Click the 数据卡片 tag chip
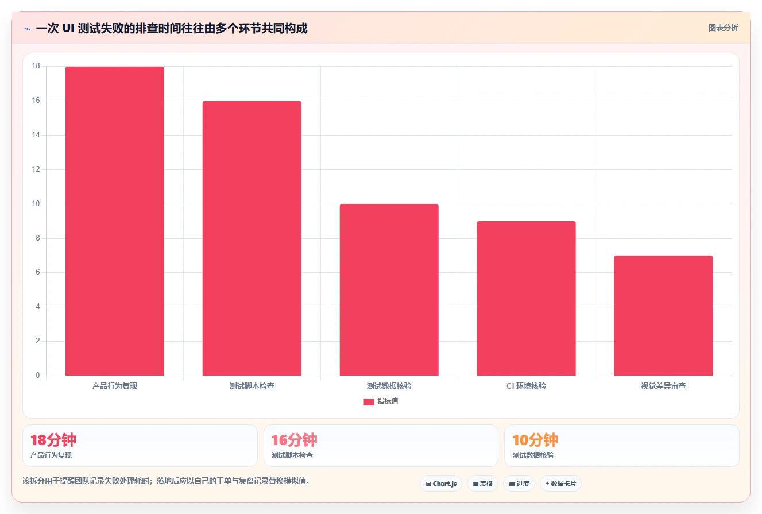Screen dimensions: 762x514 pyautogui.click(x=560, y=484)
